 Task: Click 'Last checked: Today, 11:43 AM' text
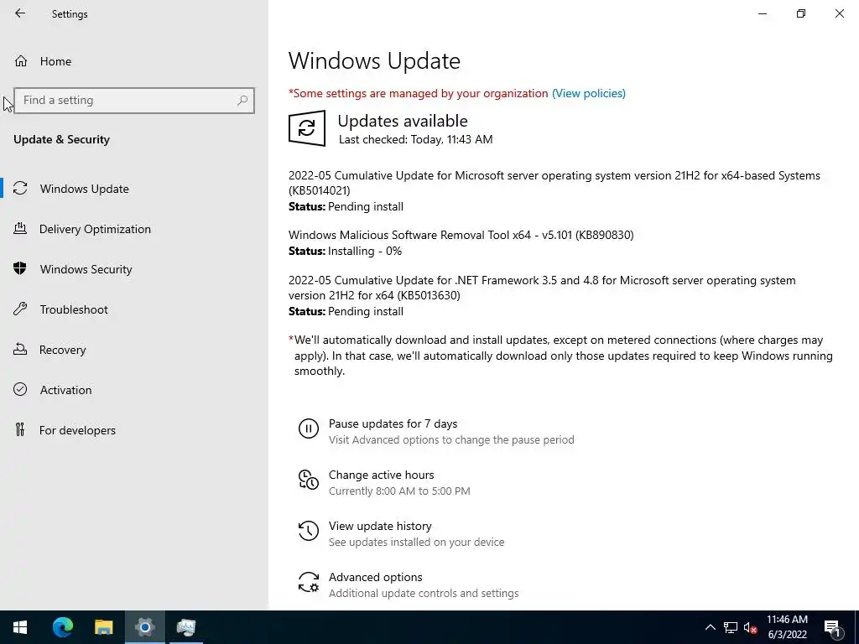[415, 140]
